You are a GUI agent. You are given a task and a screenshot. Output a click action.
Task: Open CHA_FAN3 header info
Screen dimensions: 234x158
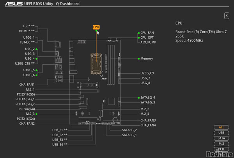pos(148,121)
